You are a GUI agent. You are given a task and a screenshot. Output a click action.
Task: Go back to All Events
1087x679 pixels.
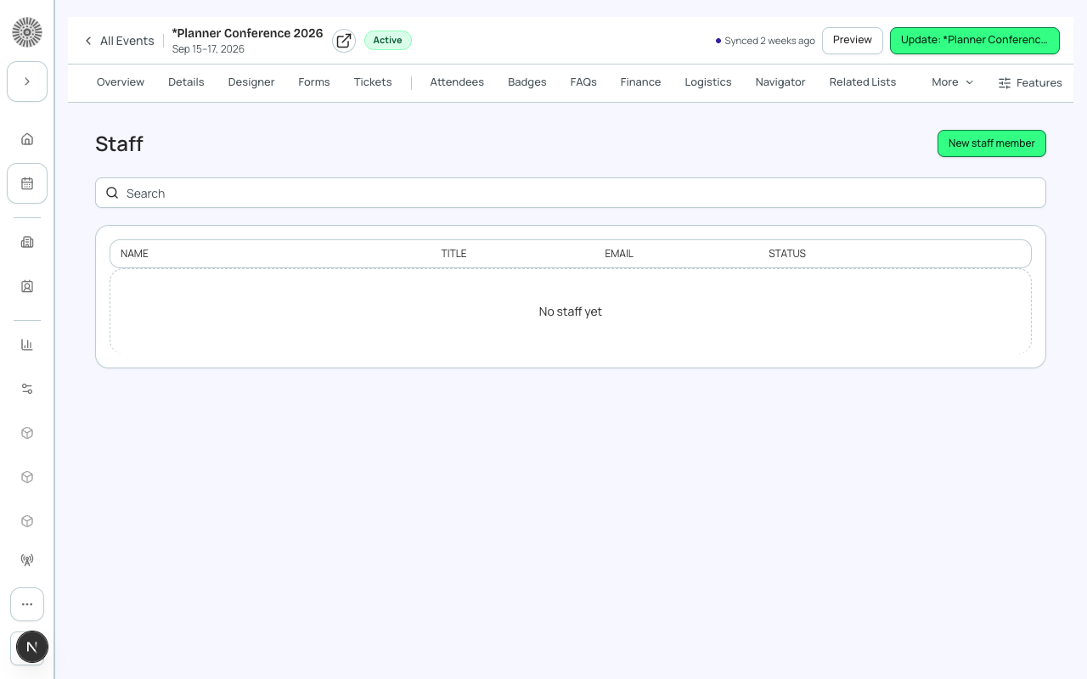[x=119, y=41]
